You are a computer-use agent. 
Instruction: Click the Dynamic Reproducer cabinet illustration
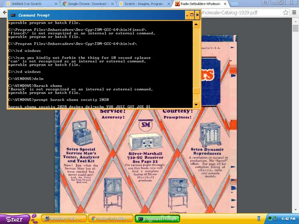tap(210, 134)
